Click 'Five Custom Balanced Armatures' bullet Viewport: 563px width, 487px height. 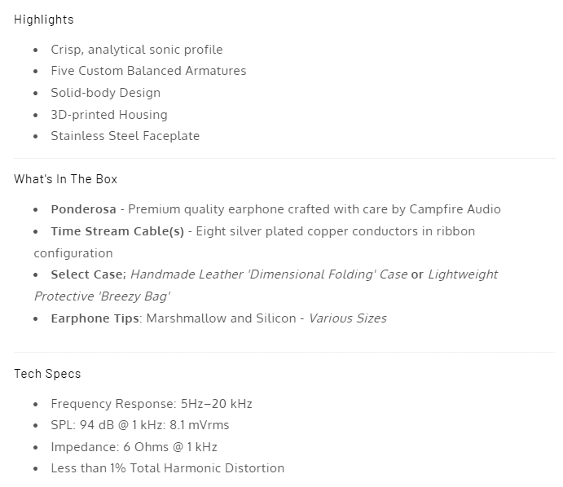pos(148,71)
